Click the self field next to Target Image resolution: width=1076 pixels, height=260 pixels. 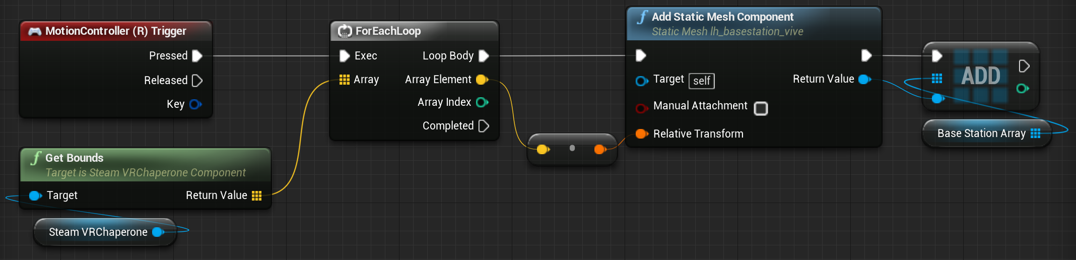[x=702, y=81]
